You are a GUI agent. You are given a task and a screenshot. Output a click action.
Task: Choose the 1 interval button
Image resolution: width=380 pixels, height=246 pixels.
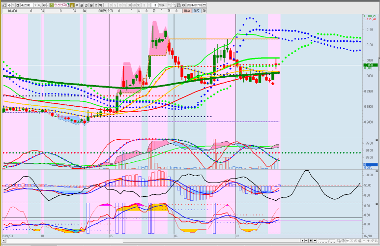pyautogui.click(x=106, y=5)
